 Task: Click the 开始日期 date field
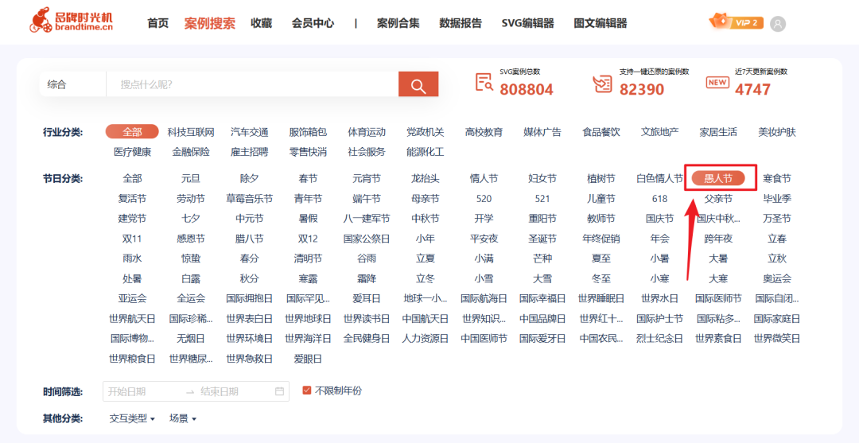126,391
